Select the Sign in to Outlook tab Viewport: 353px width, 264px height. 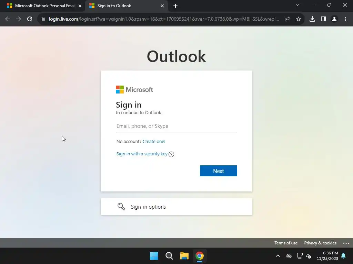[126, 6]
